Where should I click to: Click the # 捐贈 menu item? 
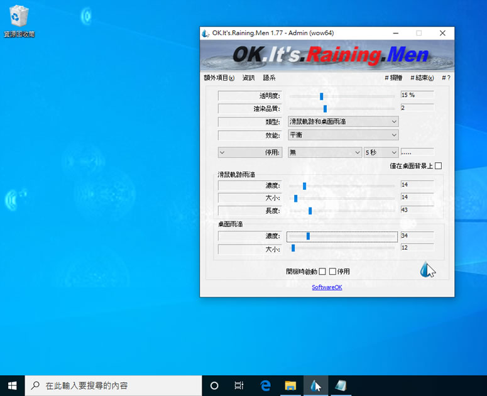coord(393,78)
